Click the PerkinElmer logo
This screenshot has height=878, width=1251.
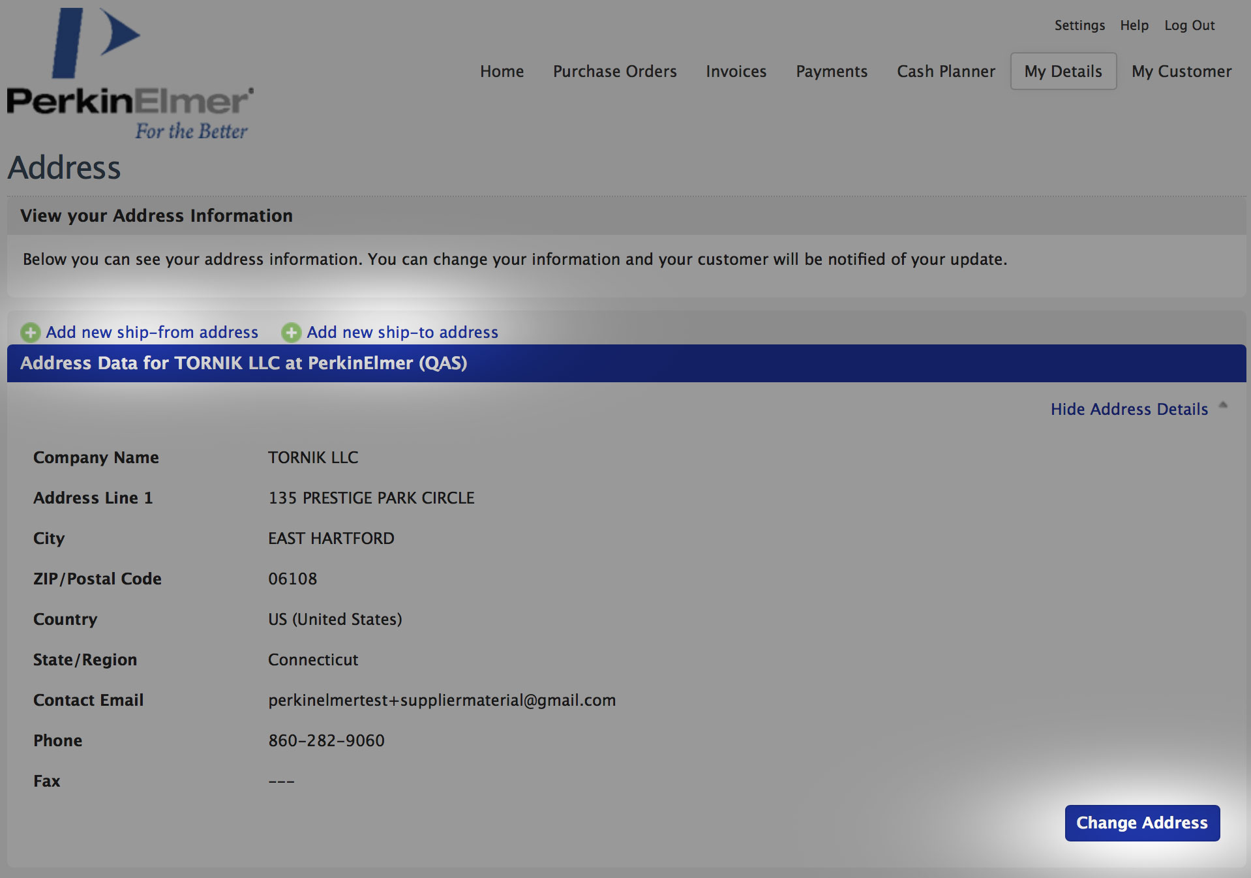point(130,74)
